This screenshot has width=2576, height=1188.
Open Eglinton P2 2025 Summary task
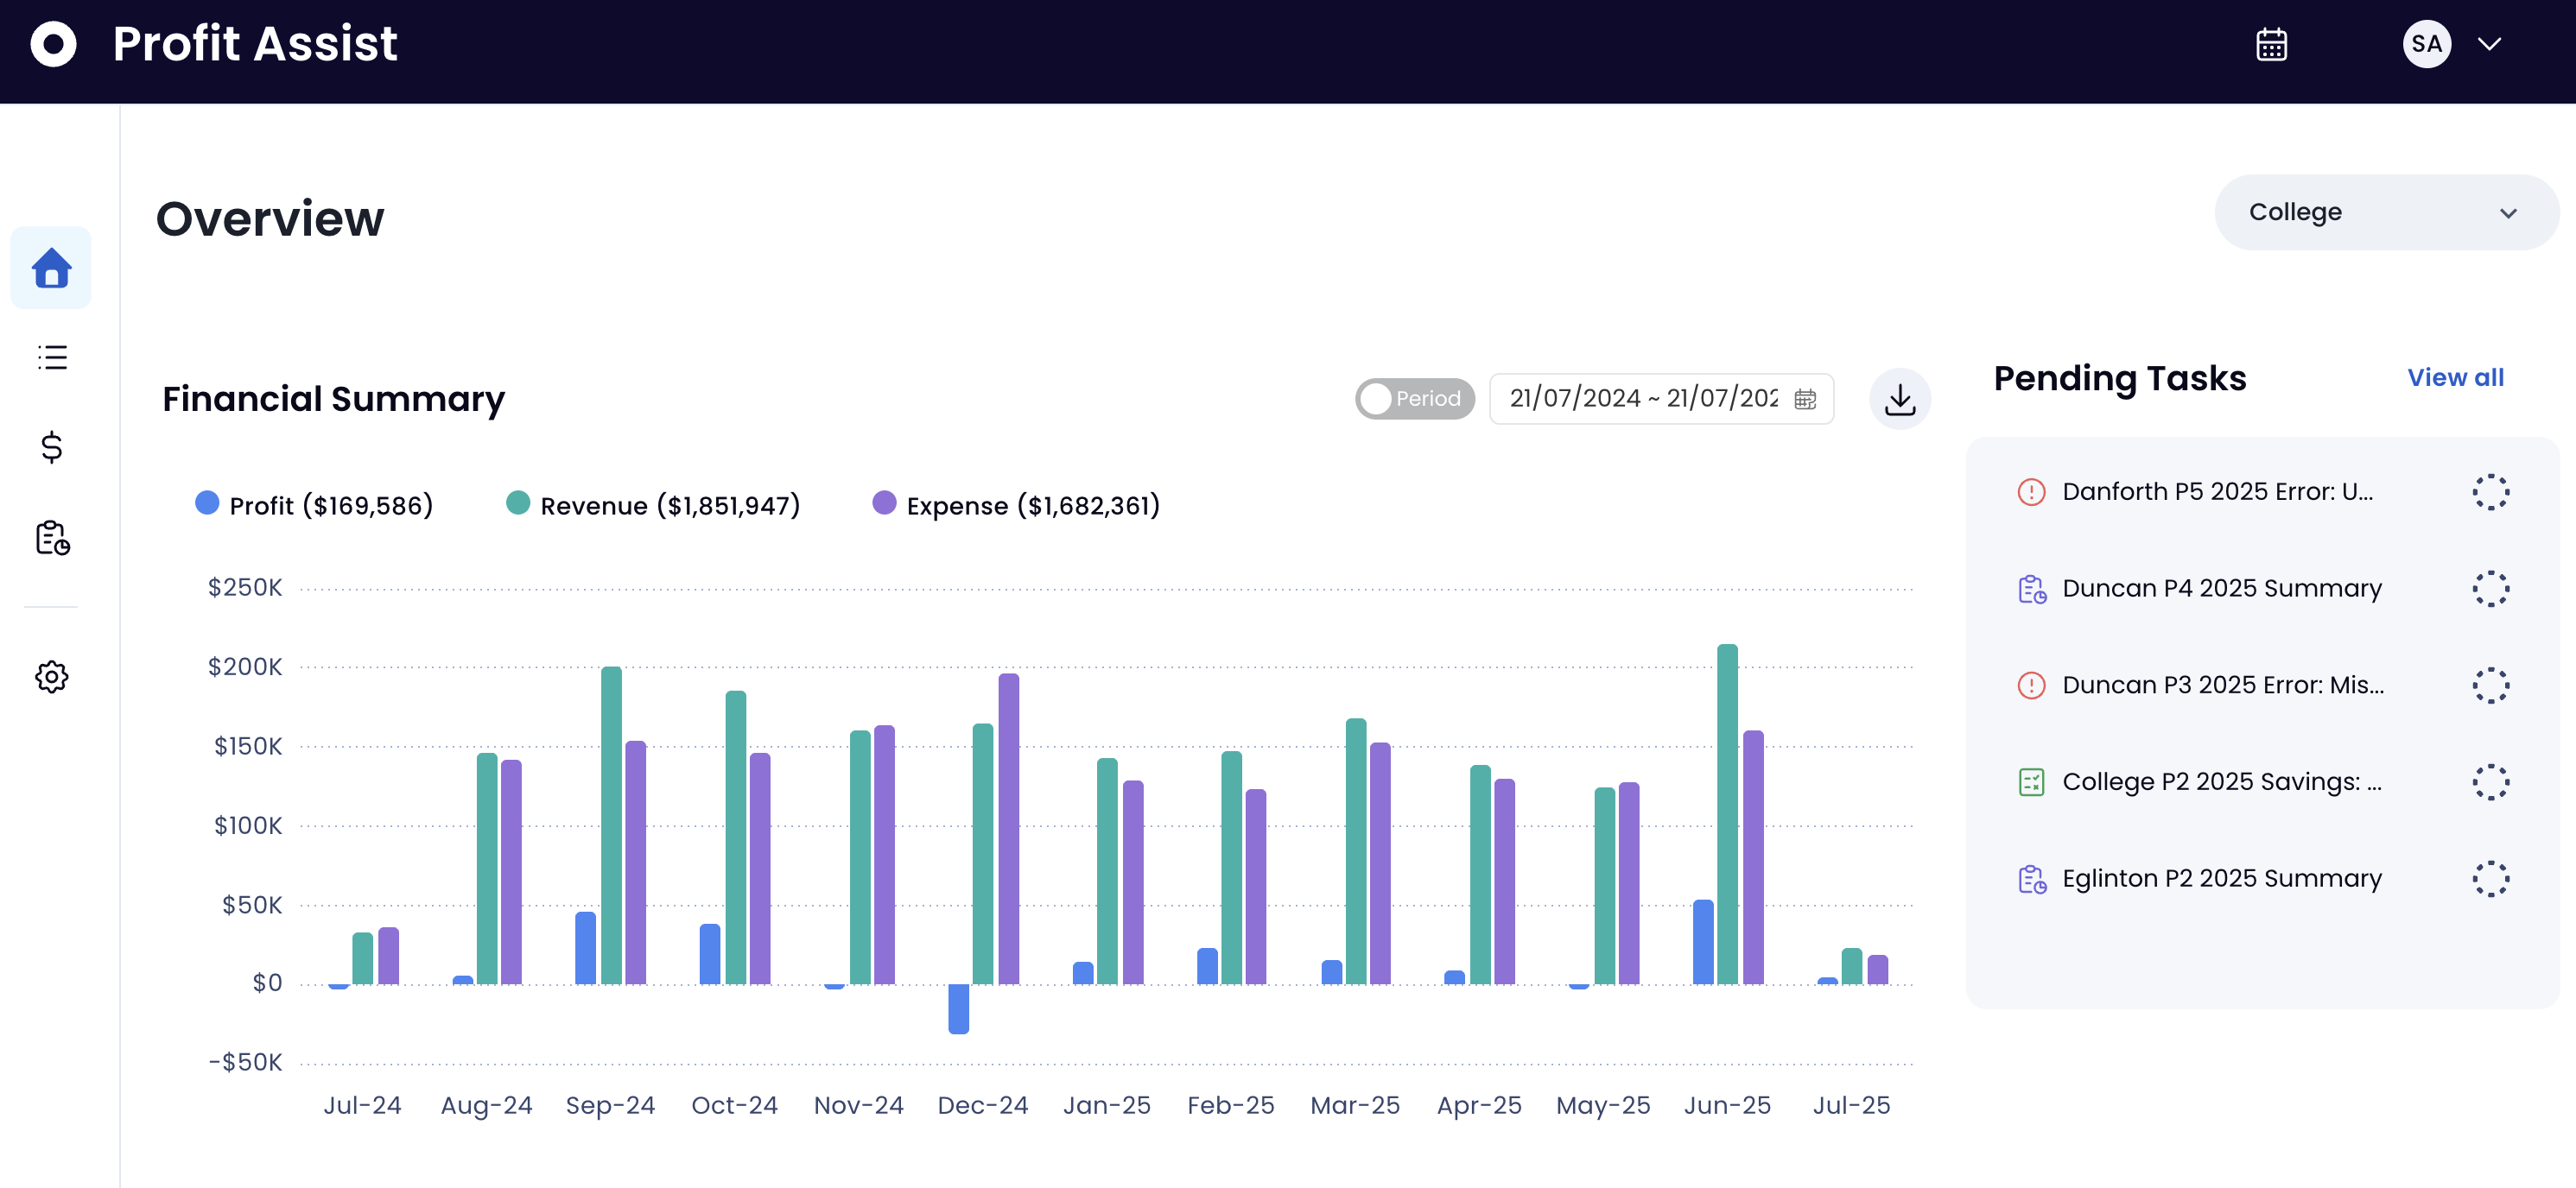click(x=2221, y=878)
